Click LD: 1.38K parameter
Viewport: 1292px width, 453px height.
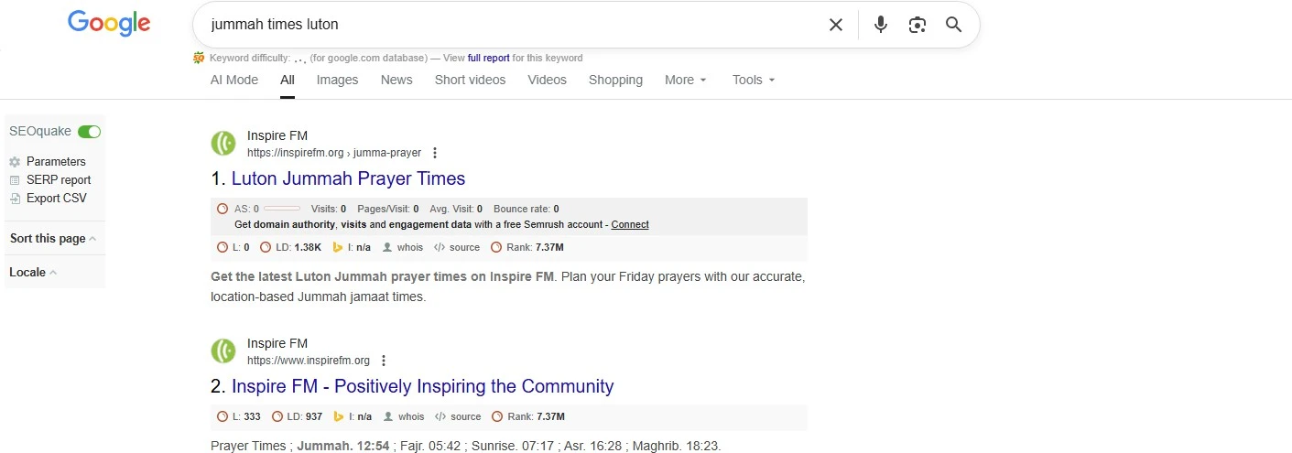291,247
